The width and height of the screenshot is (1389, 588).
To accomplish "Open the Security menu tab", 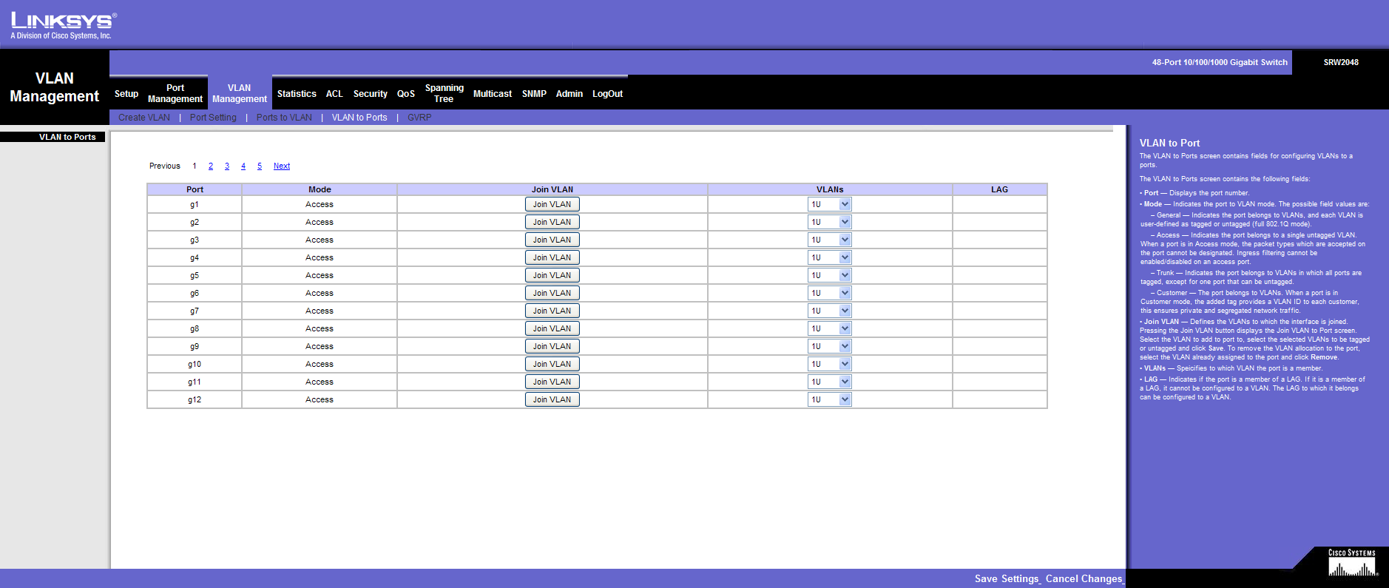I will [x=370, y=94].
